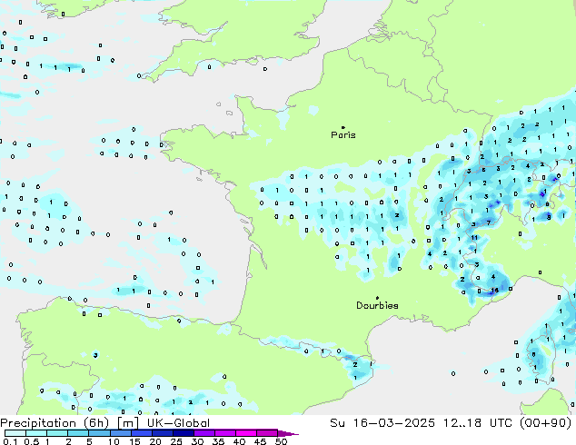Click the '15' legend value label
The height and width of the screenshot is (445, 576).
tap(134, 441)
